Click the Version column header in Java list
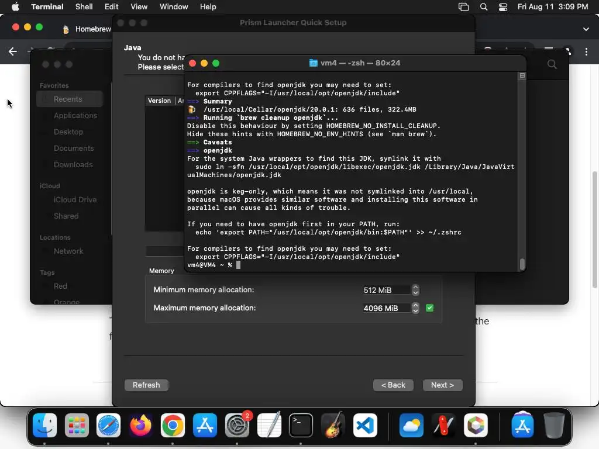599x449 pixels. (x=159, y=101)
